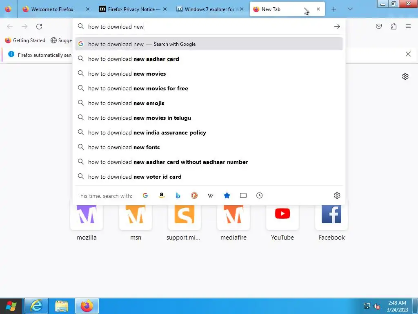
Task: Click Firefox taskbar button
Action: pyautogui.click(x=87, y=306)
